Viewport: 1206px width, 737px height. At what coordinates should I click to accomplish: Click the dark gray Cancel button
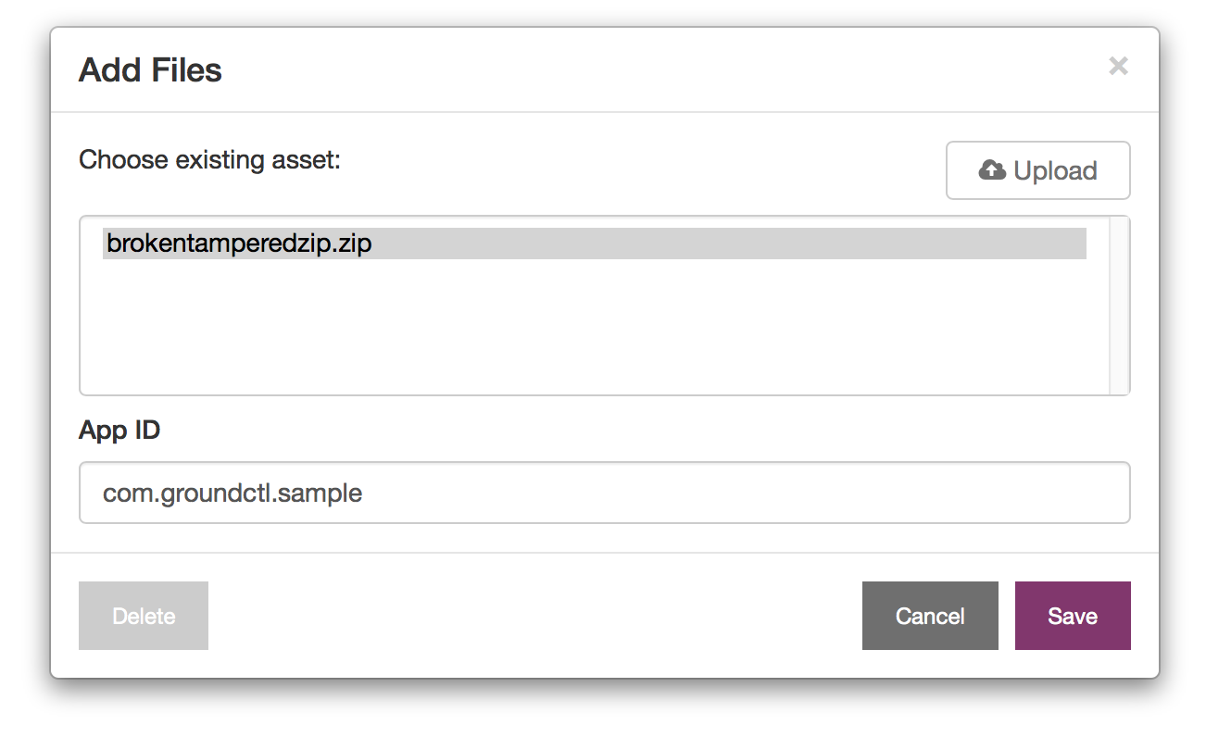tap(930, 616)
